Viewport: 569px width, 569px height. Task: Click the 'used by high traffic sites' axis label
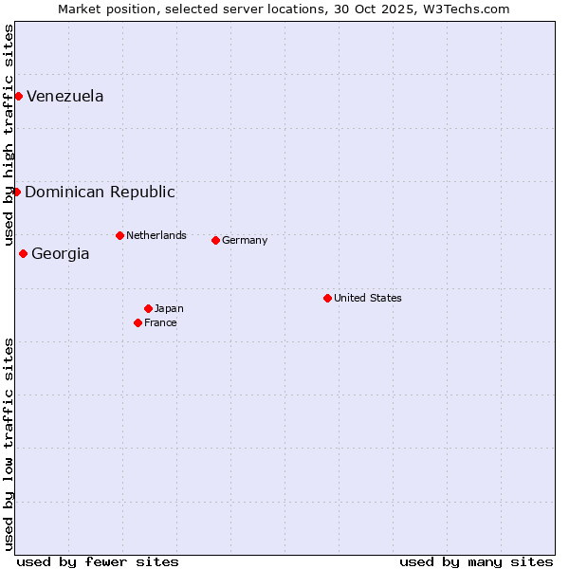[9, 135]
